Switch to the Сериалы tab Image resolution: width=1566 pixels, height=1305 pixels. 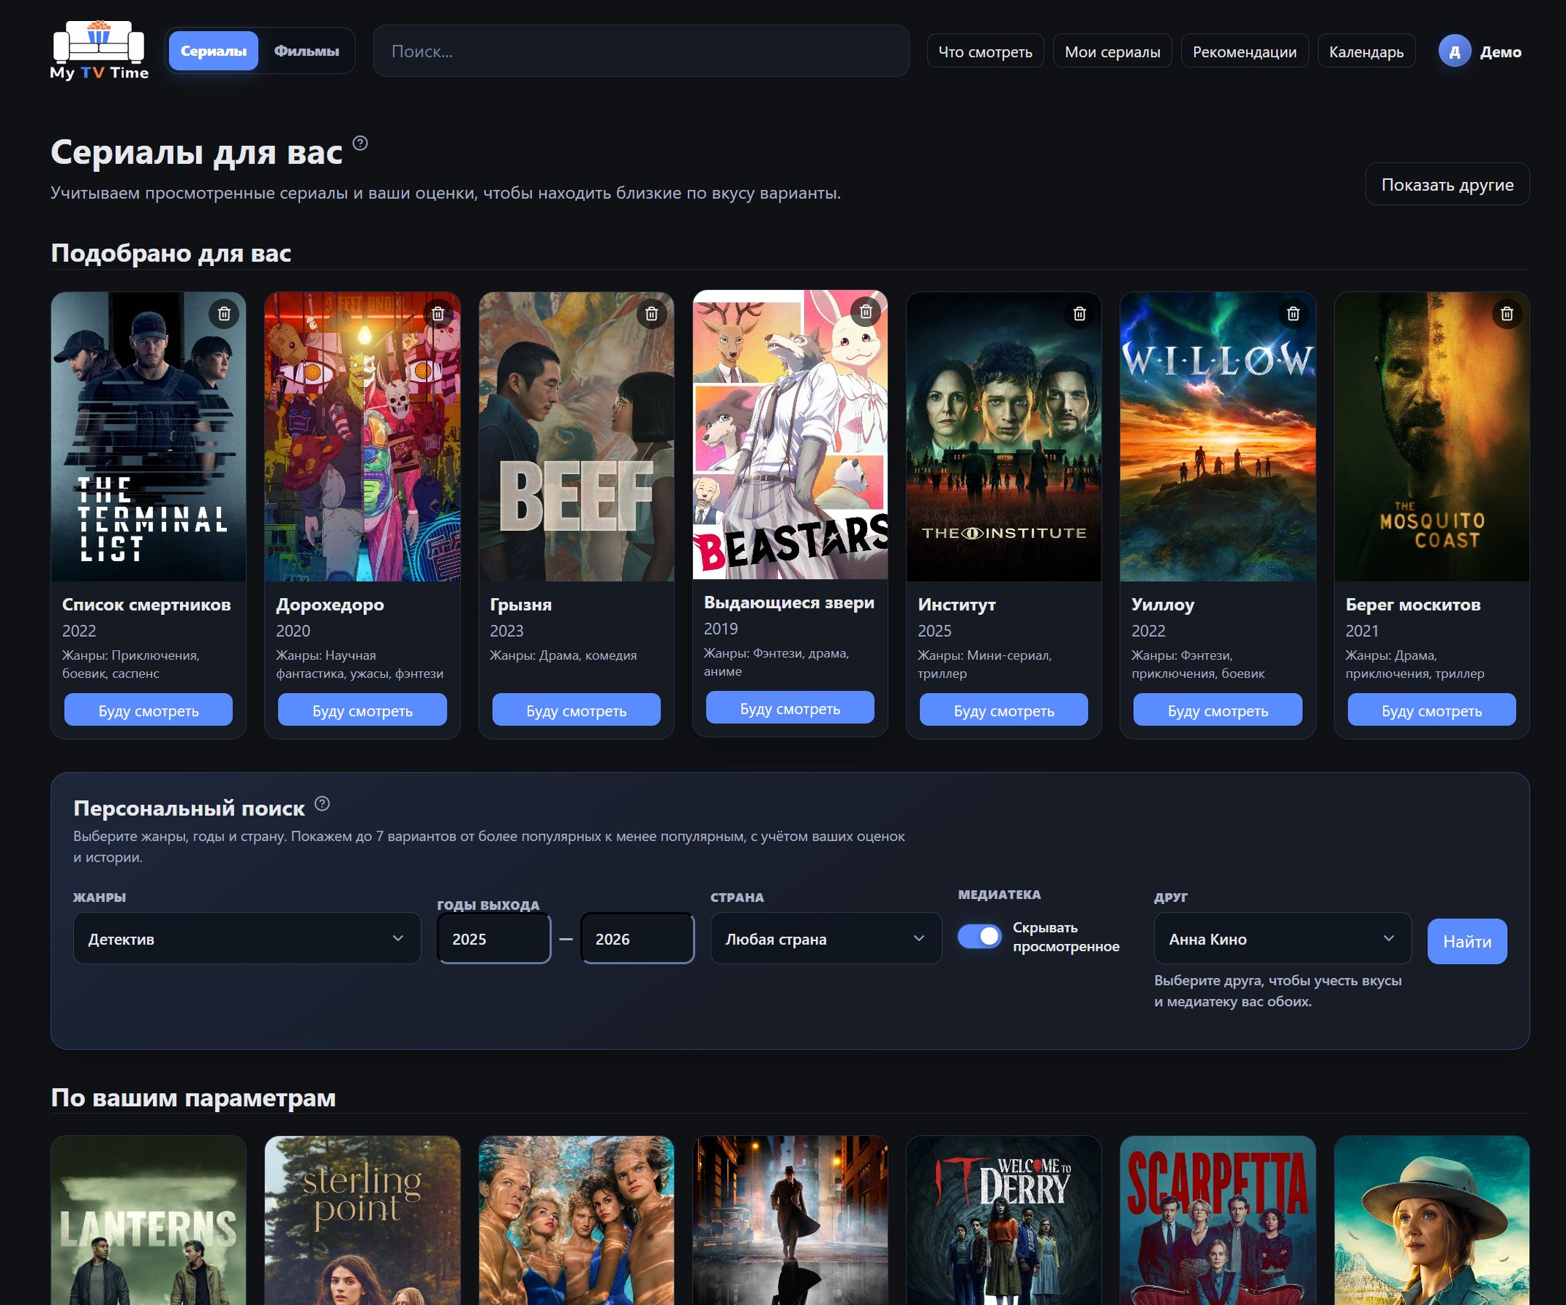213,51
